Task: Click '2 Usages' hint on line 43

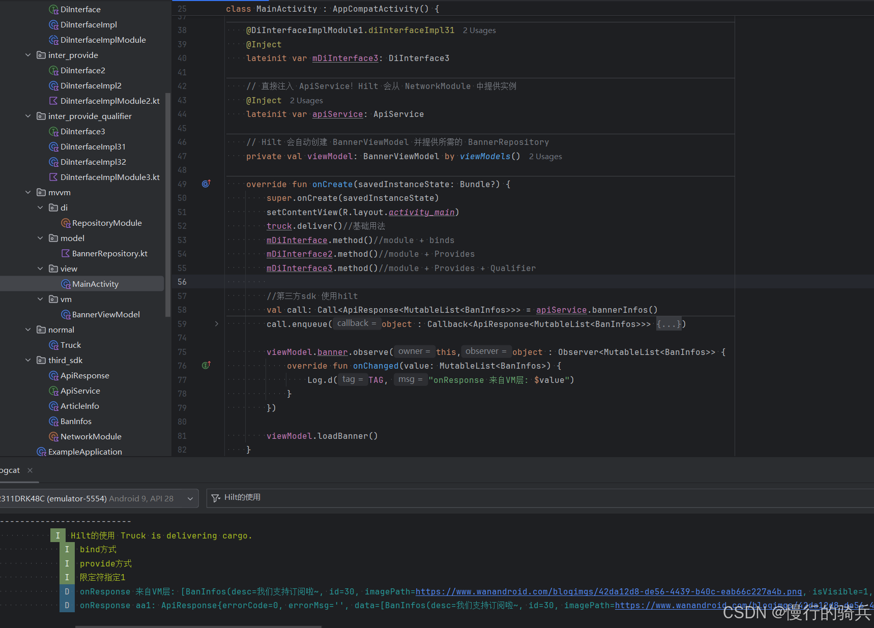Action: 306,101
